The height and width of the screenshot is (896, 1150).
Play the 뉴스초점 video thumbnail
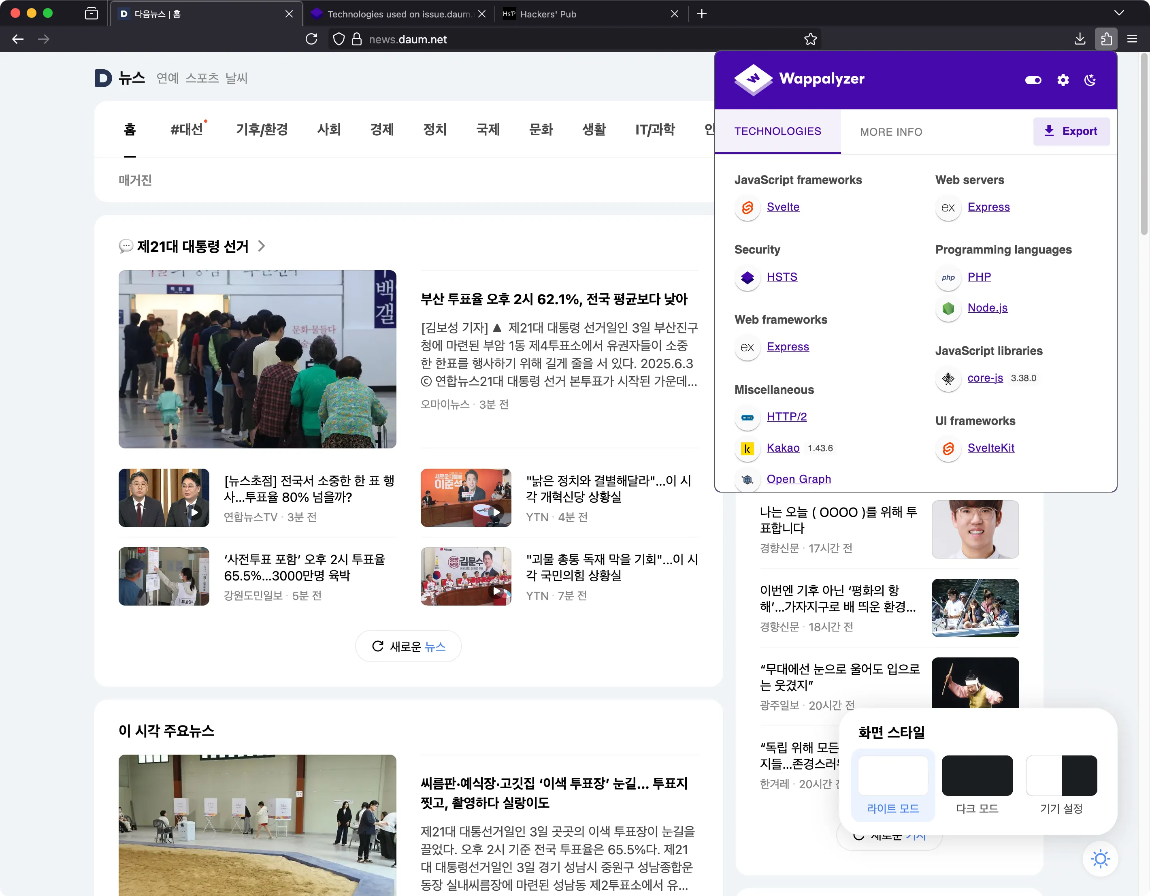(164, 498)
